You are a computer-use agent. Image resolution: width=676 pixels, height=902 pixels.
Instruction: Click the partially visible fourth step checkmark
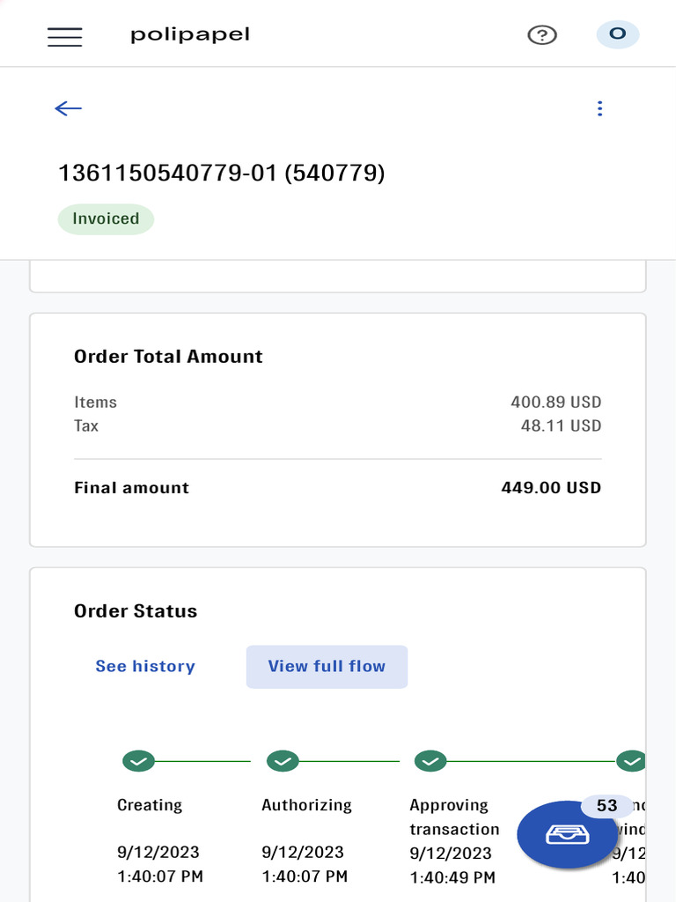[x=631, y=761]
